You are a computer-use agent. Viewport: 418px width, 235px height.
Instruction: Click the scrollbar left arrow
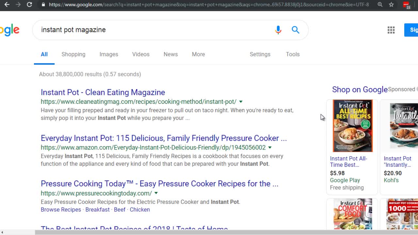click(2, 232)
